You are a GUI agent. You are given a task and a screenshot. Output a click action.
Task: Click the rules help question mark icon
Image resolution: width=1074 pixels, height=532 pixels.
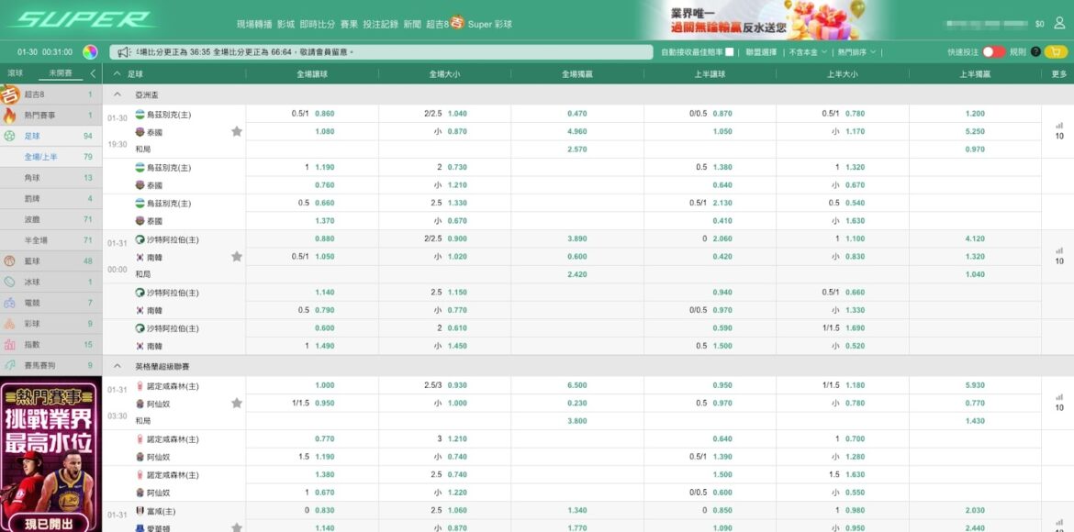pyautogui.click(x=1035, y=52)
